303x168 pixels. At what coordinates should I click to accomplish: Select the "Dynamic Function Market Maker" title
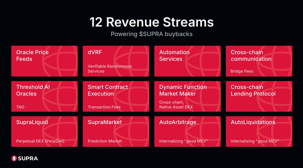tap(183, 90)
